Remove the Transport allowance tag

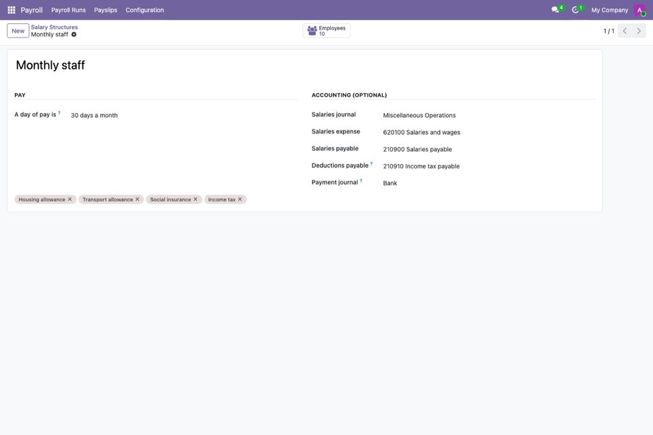tap(138, 199)
